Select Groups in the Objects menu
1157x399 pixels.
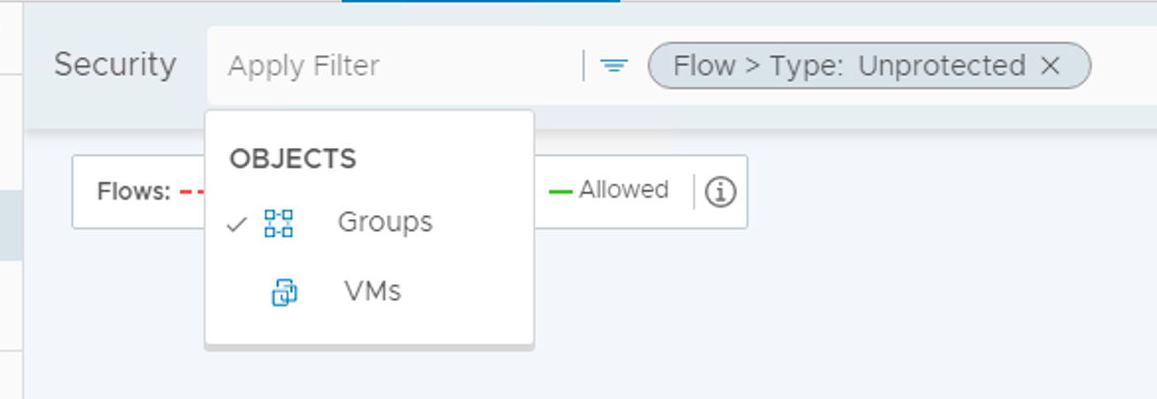[x=385, y=222]
